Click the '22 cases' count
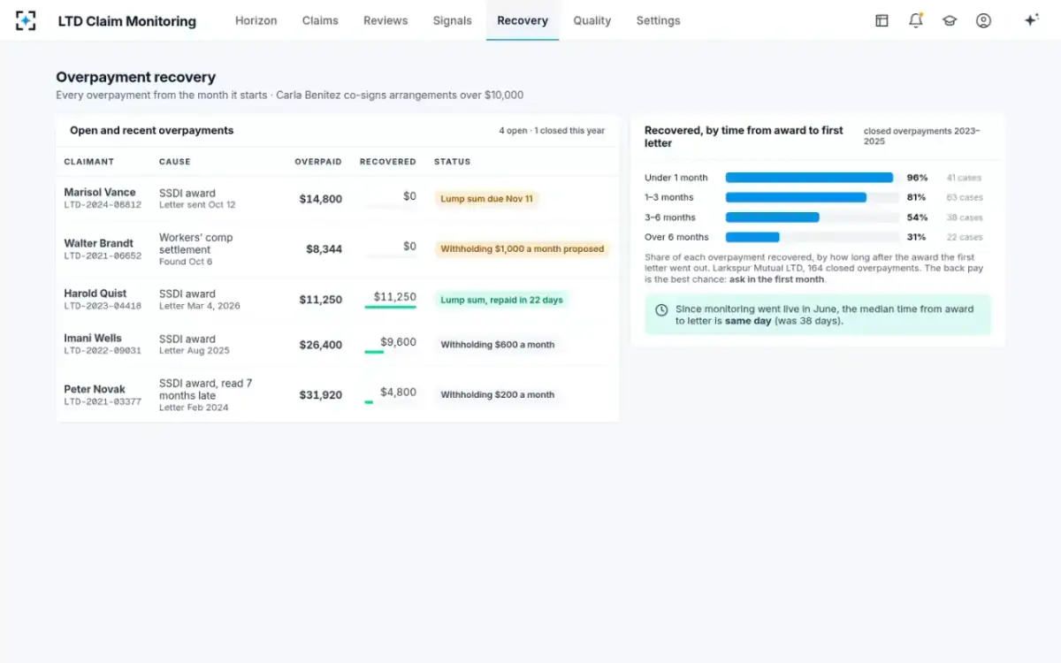Viewport: 1061px width, 663px height. 965,237
